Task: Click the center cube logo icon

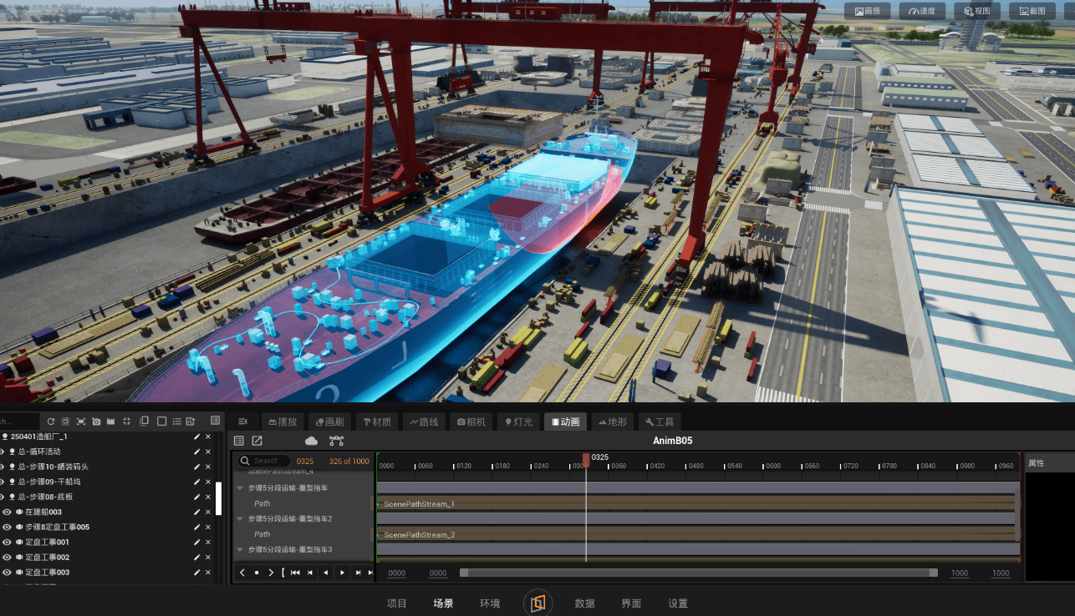Action: pyautogui.click(x=537, y=603)
